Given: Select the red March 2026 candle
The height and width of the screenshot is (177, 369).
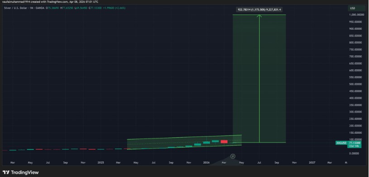Looking at the screenshot, I should pyautogui.click(x=224, y=141).
